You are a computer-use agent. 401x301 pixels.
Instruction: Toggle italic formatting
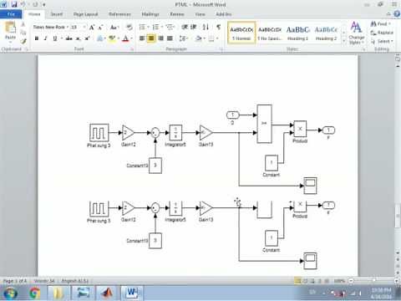45,38
